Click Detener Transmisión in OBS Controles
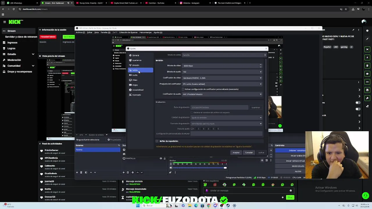 coord(291,150)
